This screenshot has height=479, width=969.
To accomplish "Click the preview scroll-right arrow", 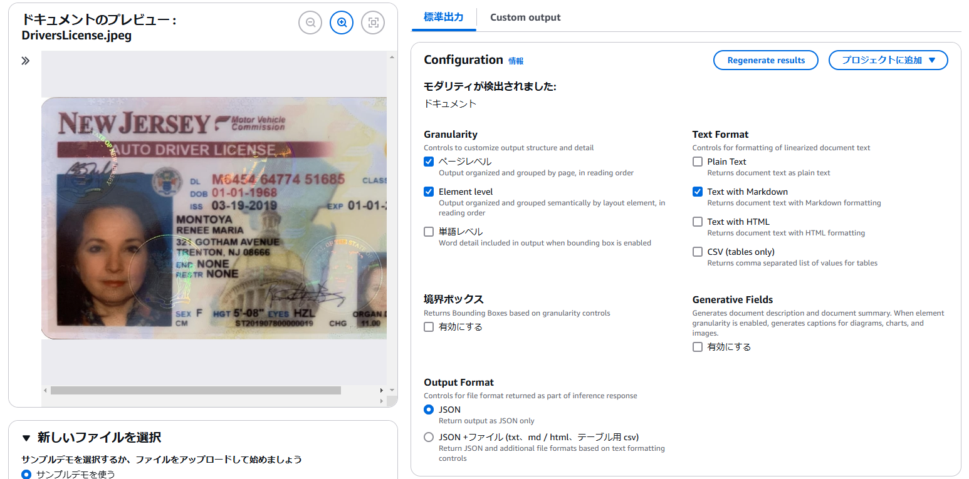I will pyautogui.click(x=382, y=390).
